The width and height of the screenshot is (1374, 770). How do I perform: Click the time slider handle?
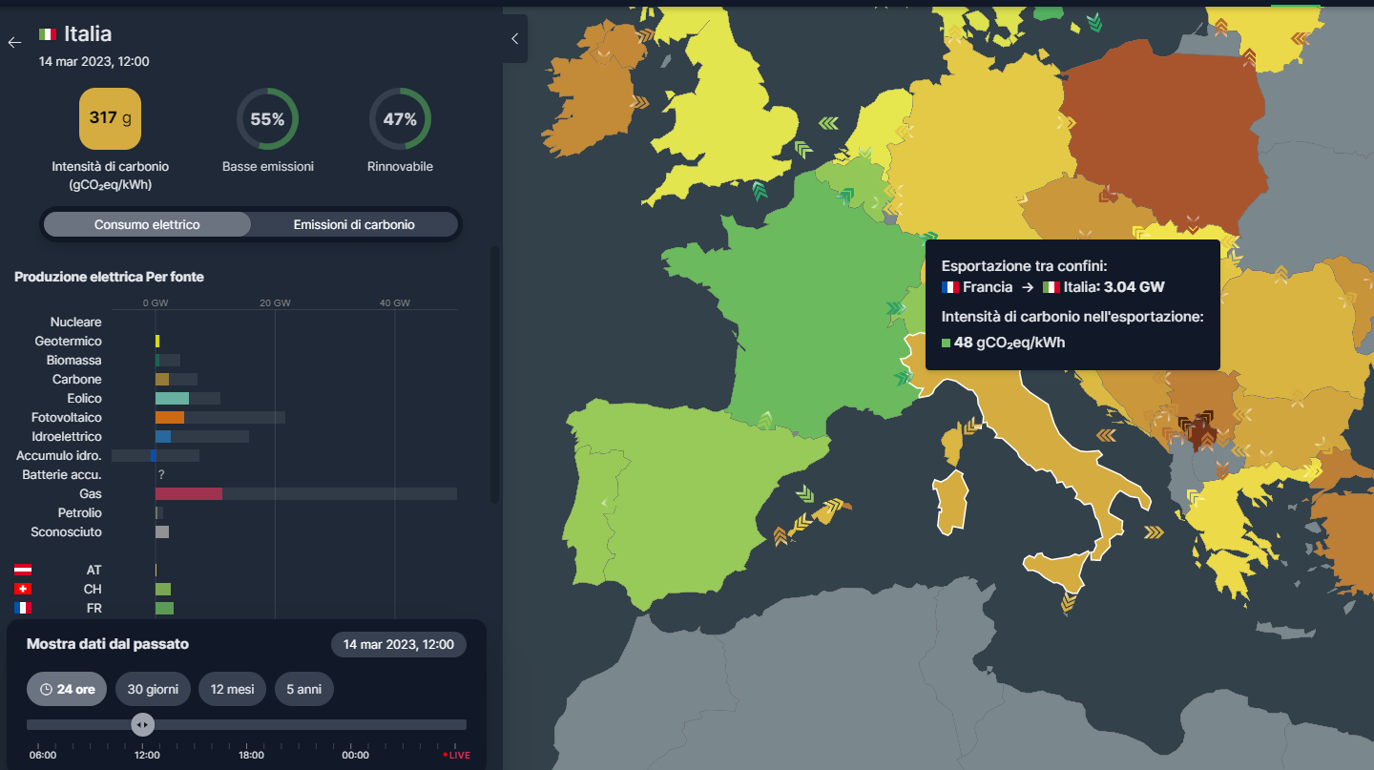[143, 724]
